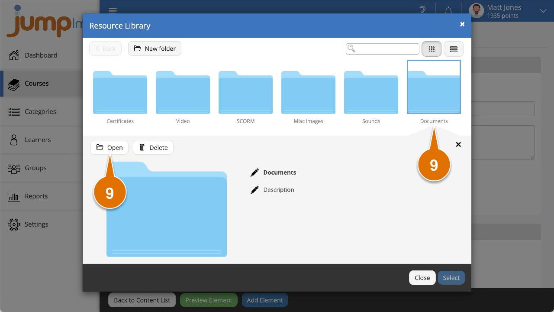Toggle the hamburger menu
The width and height of the screenshot is (554, 312).
(113, 10)
